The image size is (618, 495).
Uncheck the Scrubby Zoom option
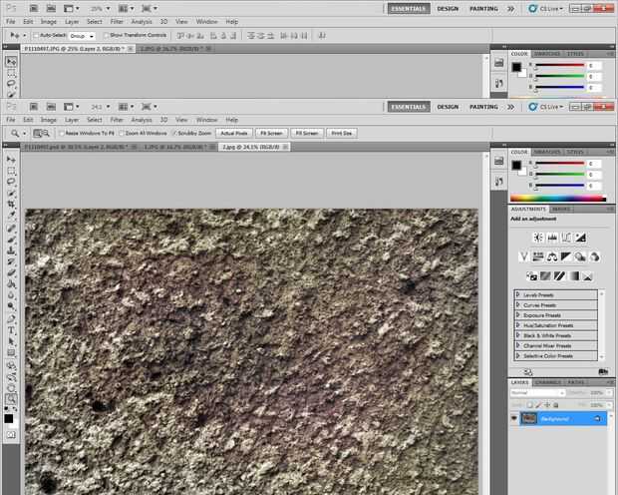point(176,132)
